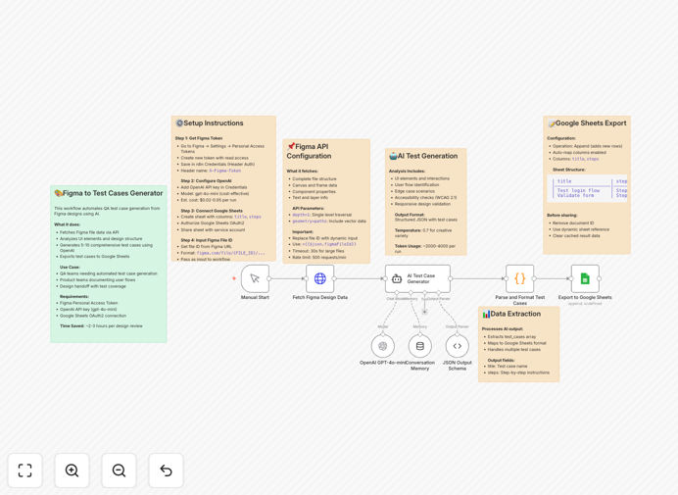Image resolution: width=678 pixels, height=495 pixels.
Task: Click 'Output fields:' in Data Extraction
Action: tap(502, 360)
